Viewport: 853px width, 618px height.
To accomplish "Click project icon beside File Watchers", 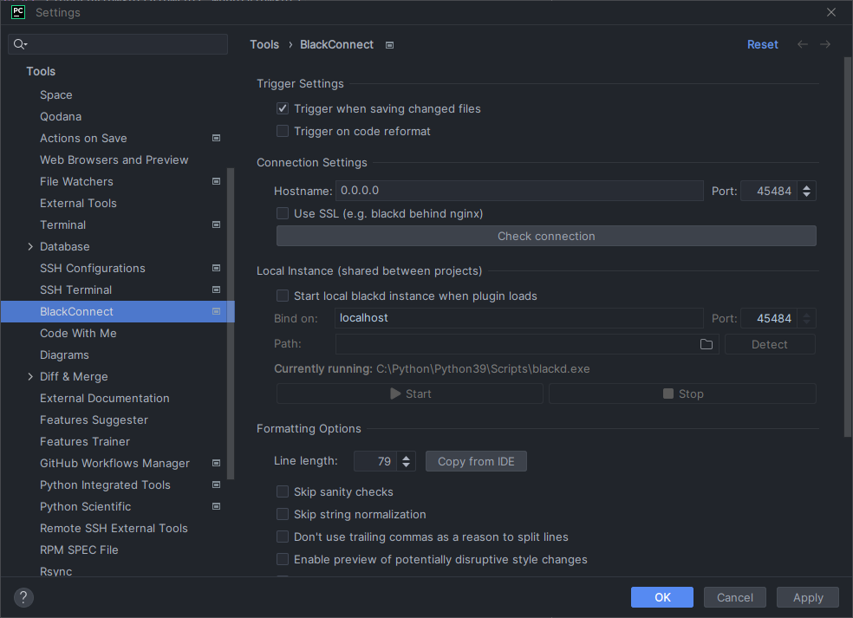I will [216, 181].
